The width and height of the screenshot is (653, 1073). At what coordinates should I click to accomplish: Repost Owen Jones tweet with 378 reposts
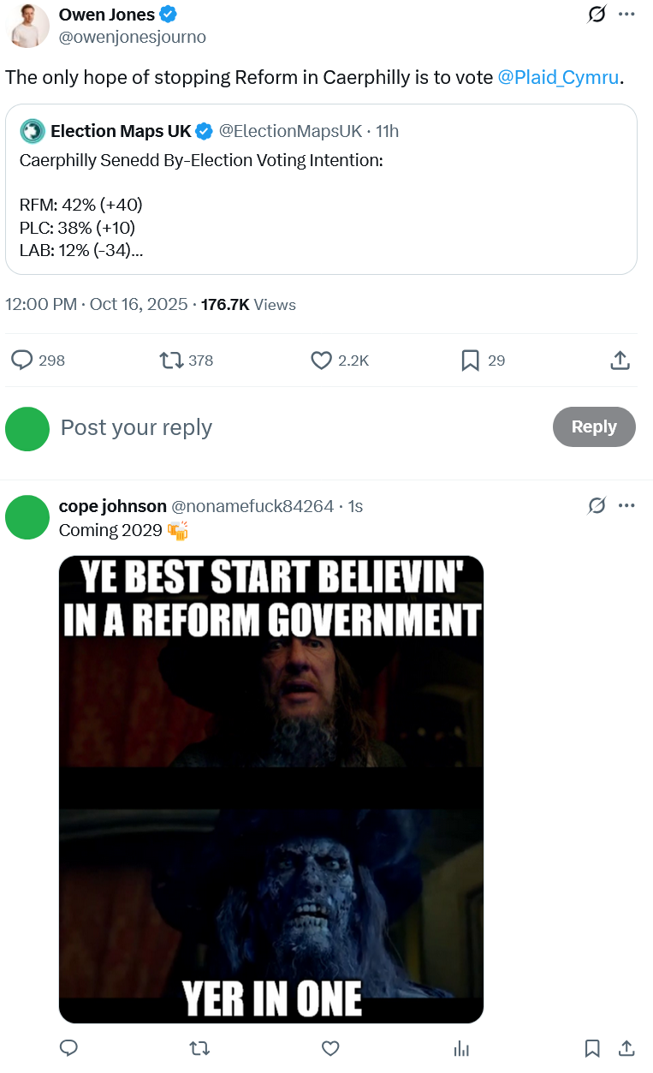[x=171, y=361]
